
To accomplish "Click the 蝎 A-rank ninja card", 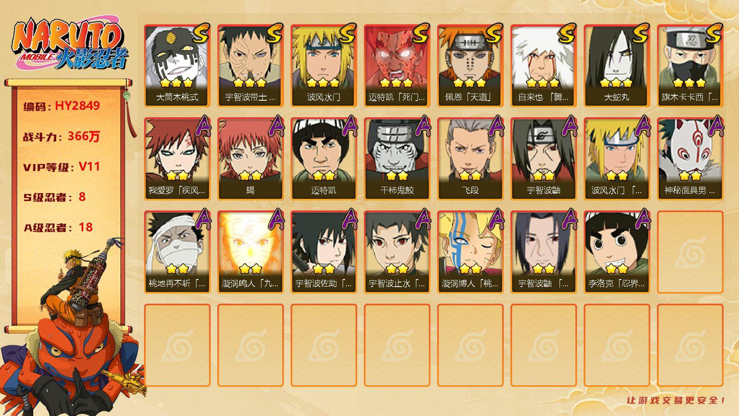I will click(250, 159).
